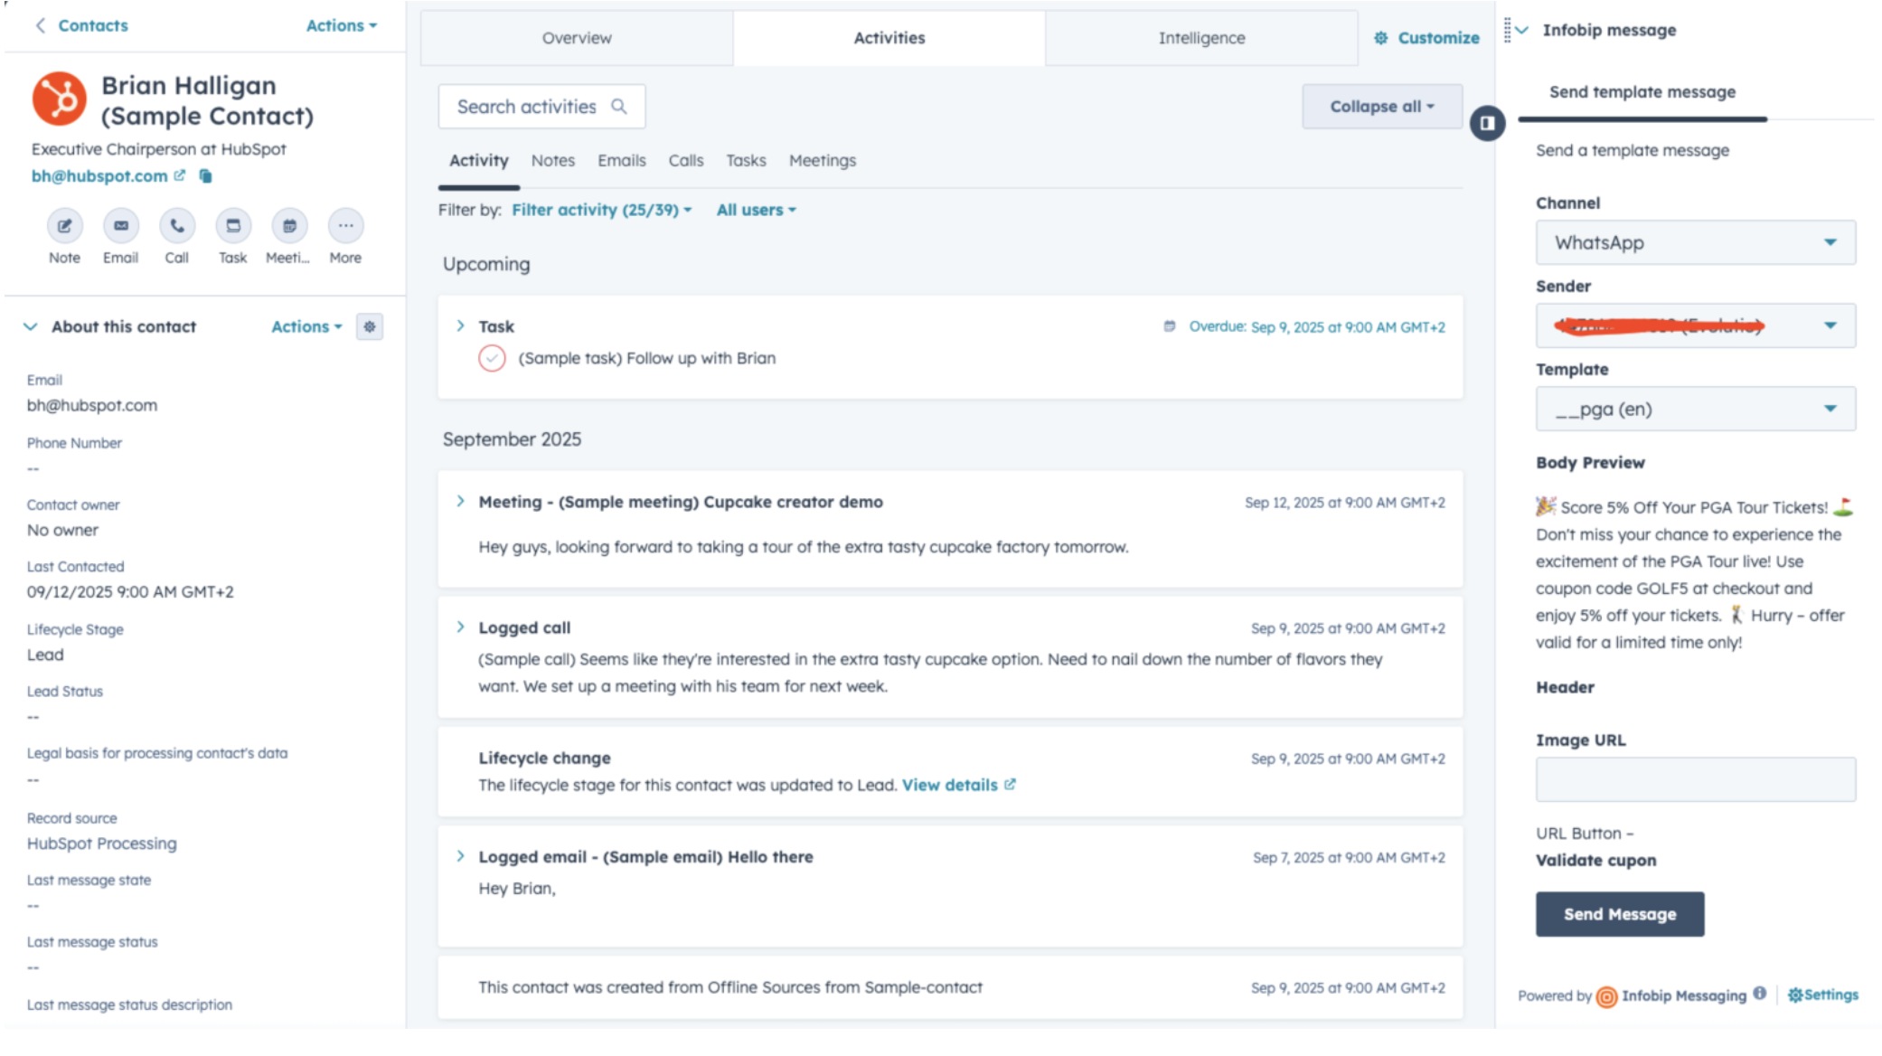This screenshot has width=1882, height=1056.
Task: Open the Template dropdown showing __pga (en)
Action: tap(1695, 410)
